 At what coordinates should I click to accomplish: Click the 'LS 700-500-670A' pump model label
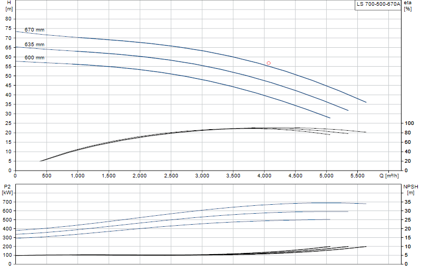(x=378, y=4)
